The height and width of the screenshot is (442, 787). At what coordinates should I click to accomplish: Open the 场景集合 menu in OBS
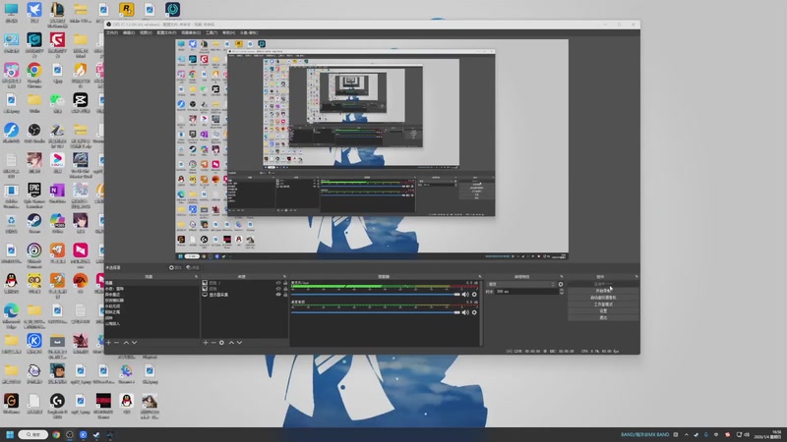point(191,32)
